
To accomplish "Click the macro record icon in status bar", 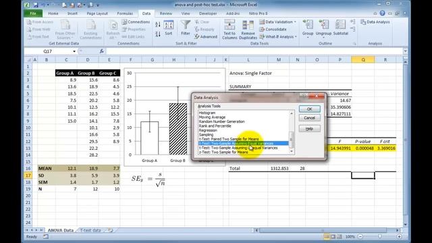I will (46, 236).
